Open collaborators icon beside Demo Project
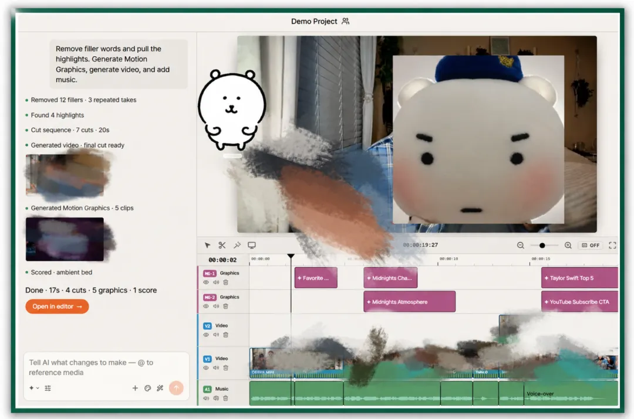The height and width of the screenshot is (419, 634). pyautogui.click(x=345, y=22)
